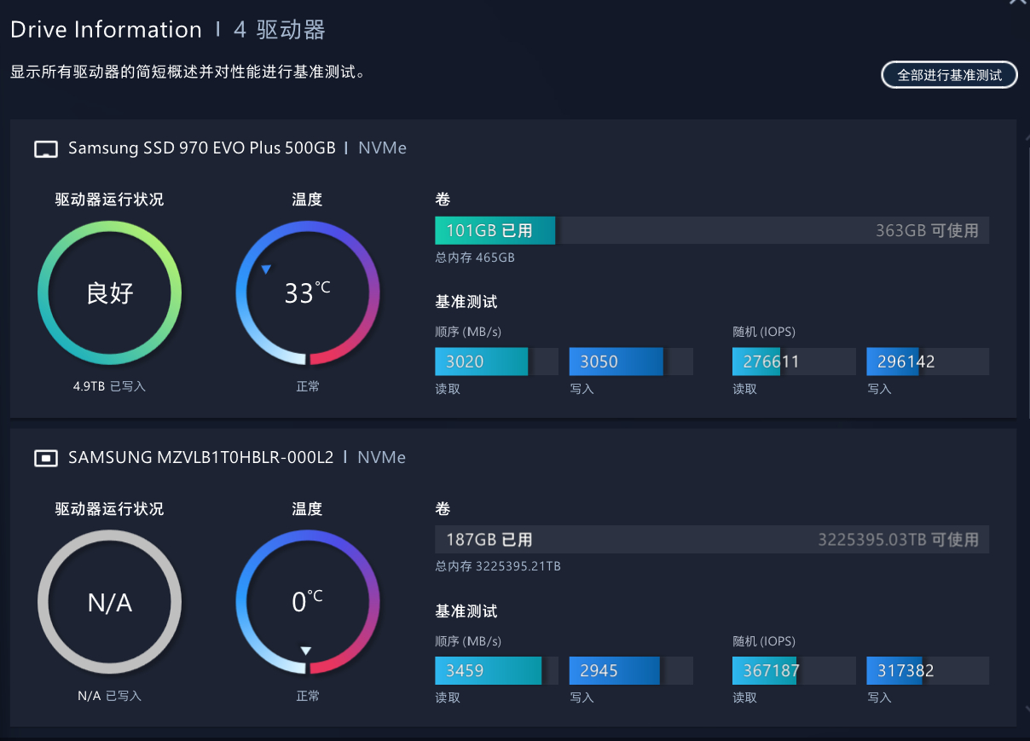Image resolution: width=1030 pixels, height=741 pixels.
Task: Click the 3050 sequential write benchmark bar
Action: [630, 362]
